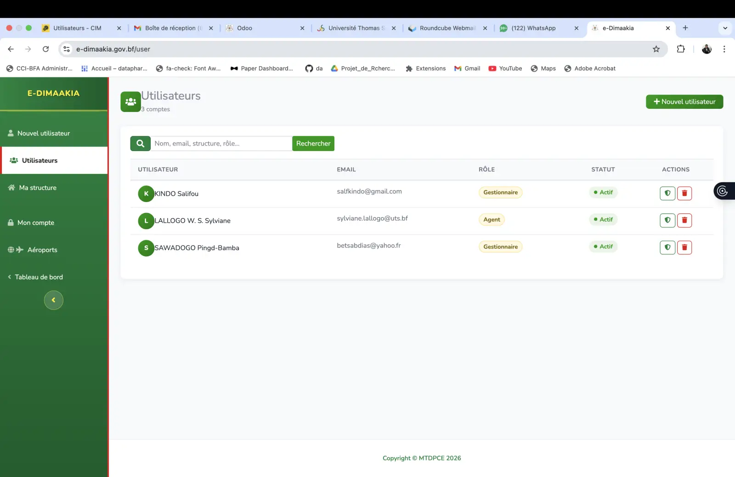
Task: Click the E-DIMAAKIA sidebar logo title
Action: tap(53, 93)
